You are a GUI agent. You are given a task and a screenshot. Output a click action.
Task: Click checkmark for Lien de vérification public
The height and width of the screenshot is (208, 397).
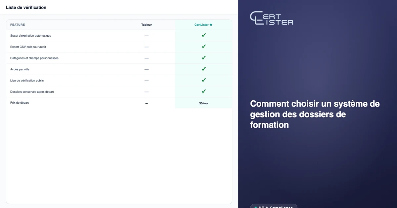click(x=204, y=80)
